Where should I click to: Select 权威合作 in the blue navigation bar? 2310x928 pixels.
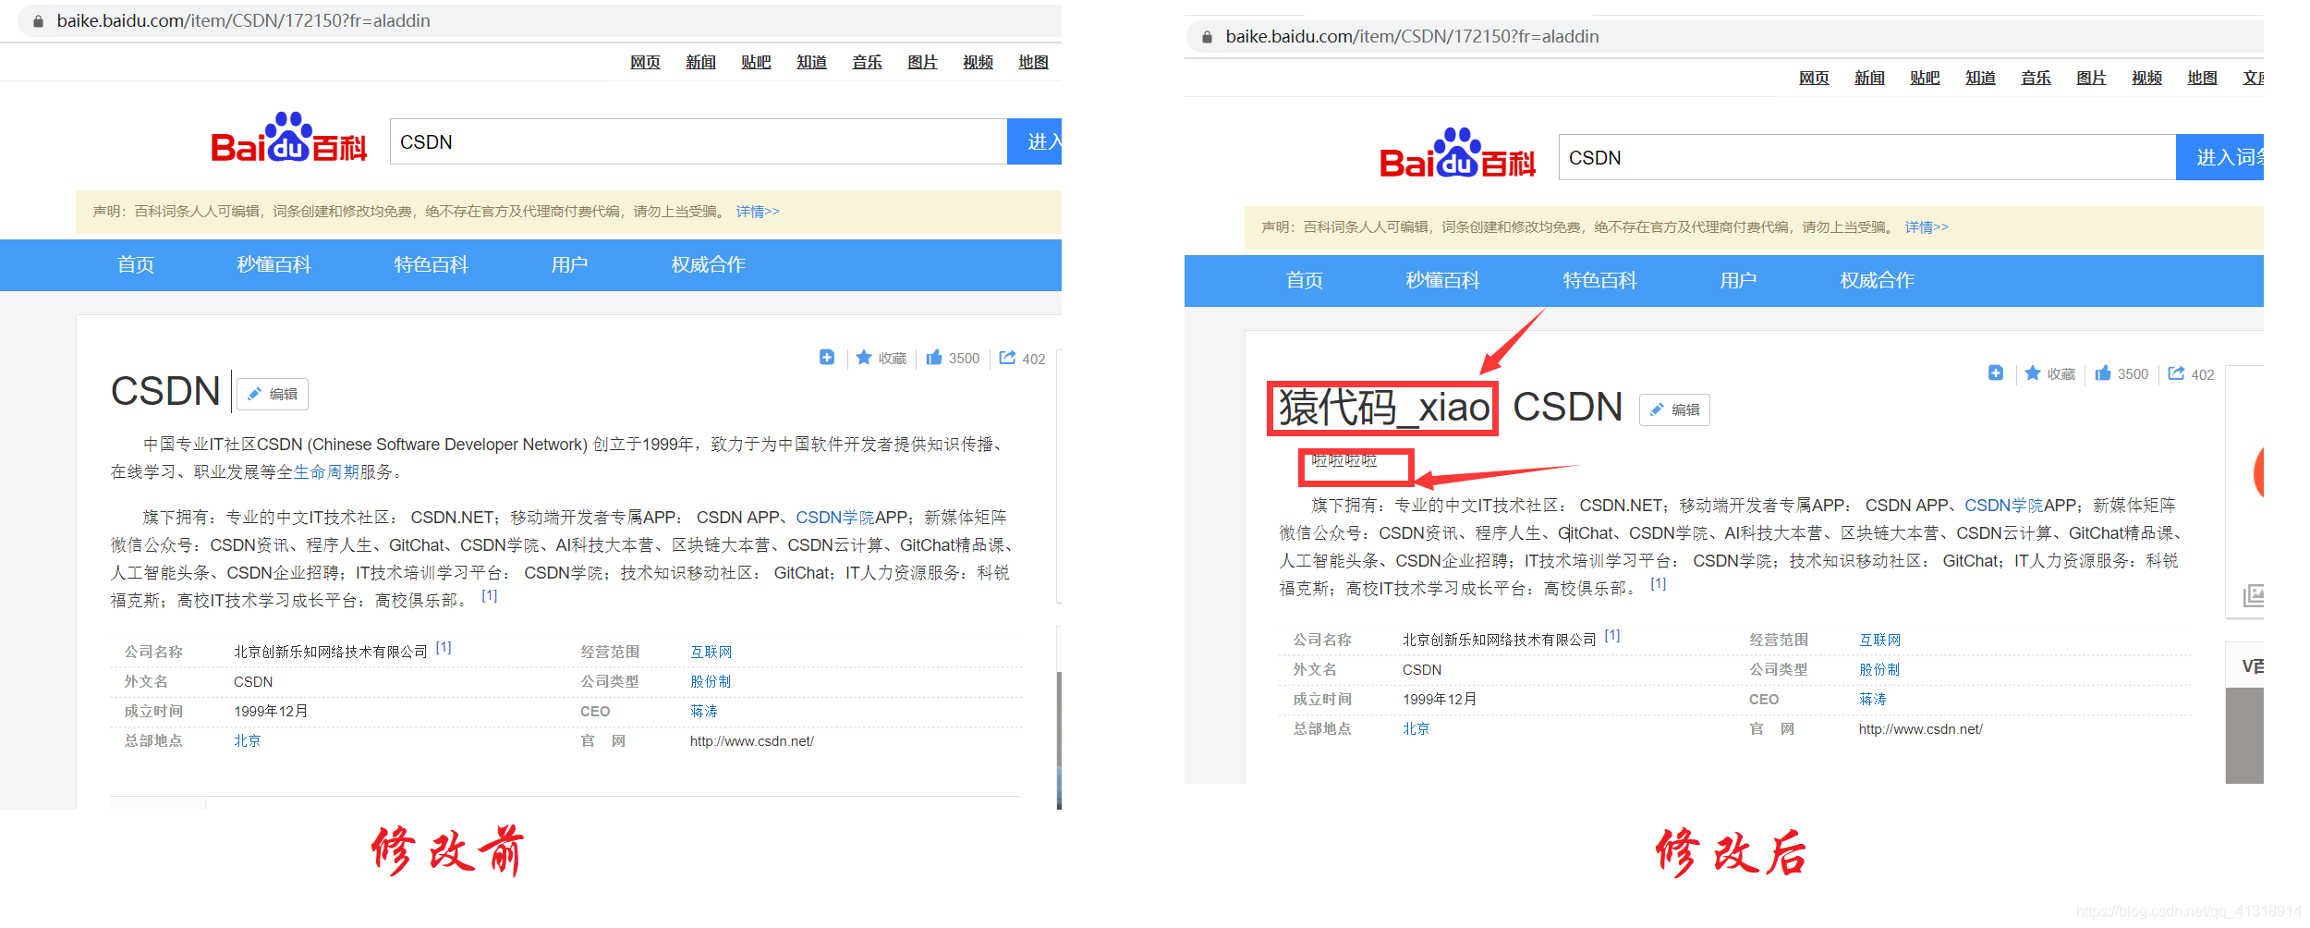[x=707, y=265]
